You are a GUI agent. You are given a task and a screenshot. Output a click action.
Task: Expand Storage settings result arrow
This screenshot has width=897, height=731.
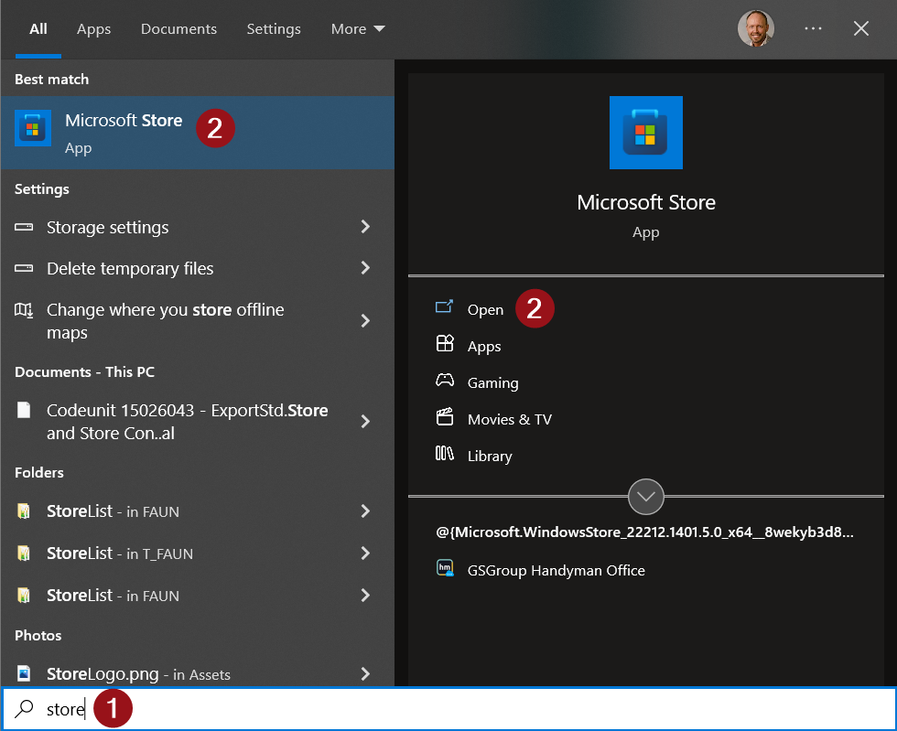(x=365, y=227)
